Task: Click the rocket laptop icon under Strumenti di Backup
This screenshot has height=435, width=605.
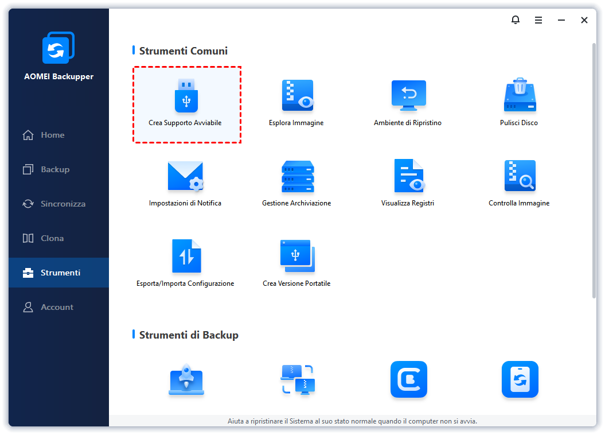Action: click(x=186, y=379)
